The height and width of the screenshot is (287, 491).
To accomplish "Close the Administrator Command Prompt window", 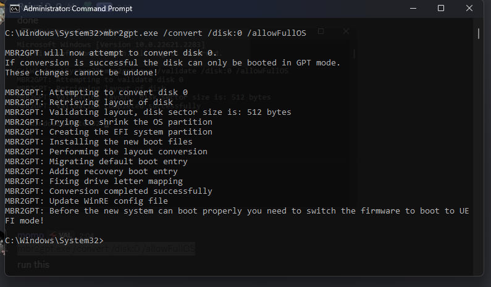I will coord(471,9).
